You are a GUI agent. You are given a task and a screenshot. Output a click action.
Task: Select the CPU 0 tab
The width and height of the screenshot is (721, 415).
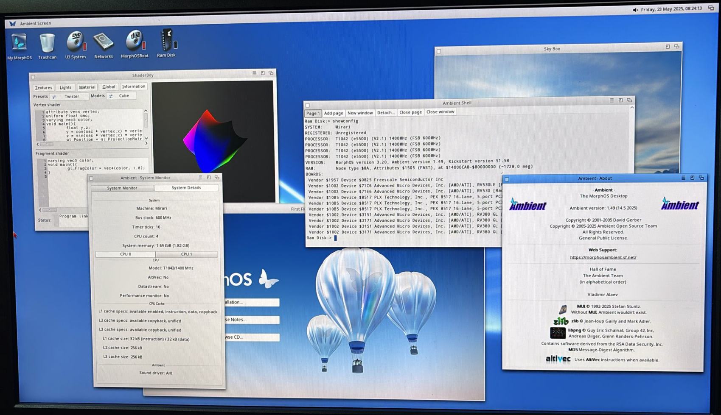(x=126, y=254)
